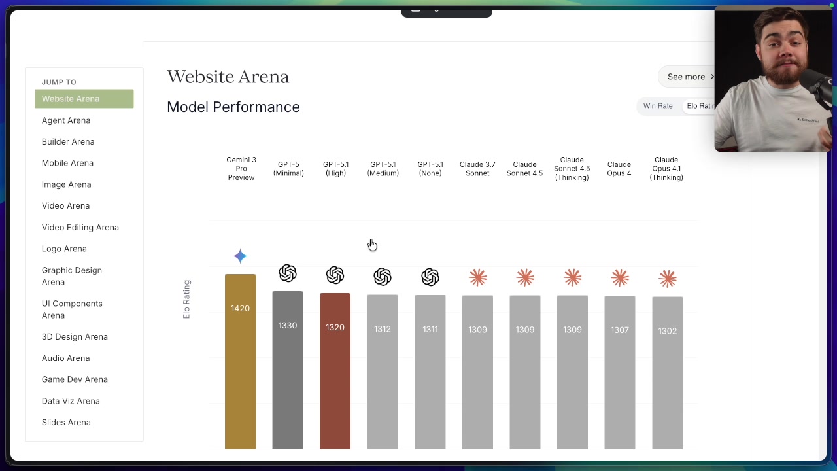Click the OpenAI icon above GPT-5.1 (Medium)
The height and width of the screenshot is (471, 837).
click(x=383, y=277)
